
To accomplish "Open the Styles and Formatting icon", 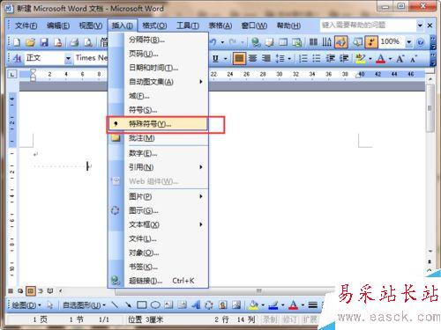I will tap(17, 58).
